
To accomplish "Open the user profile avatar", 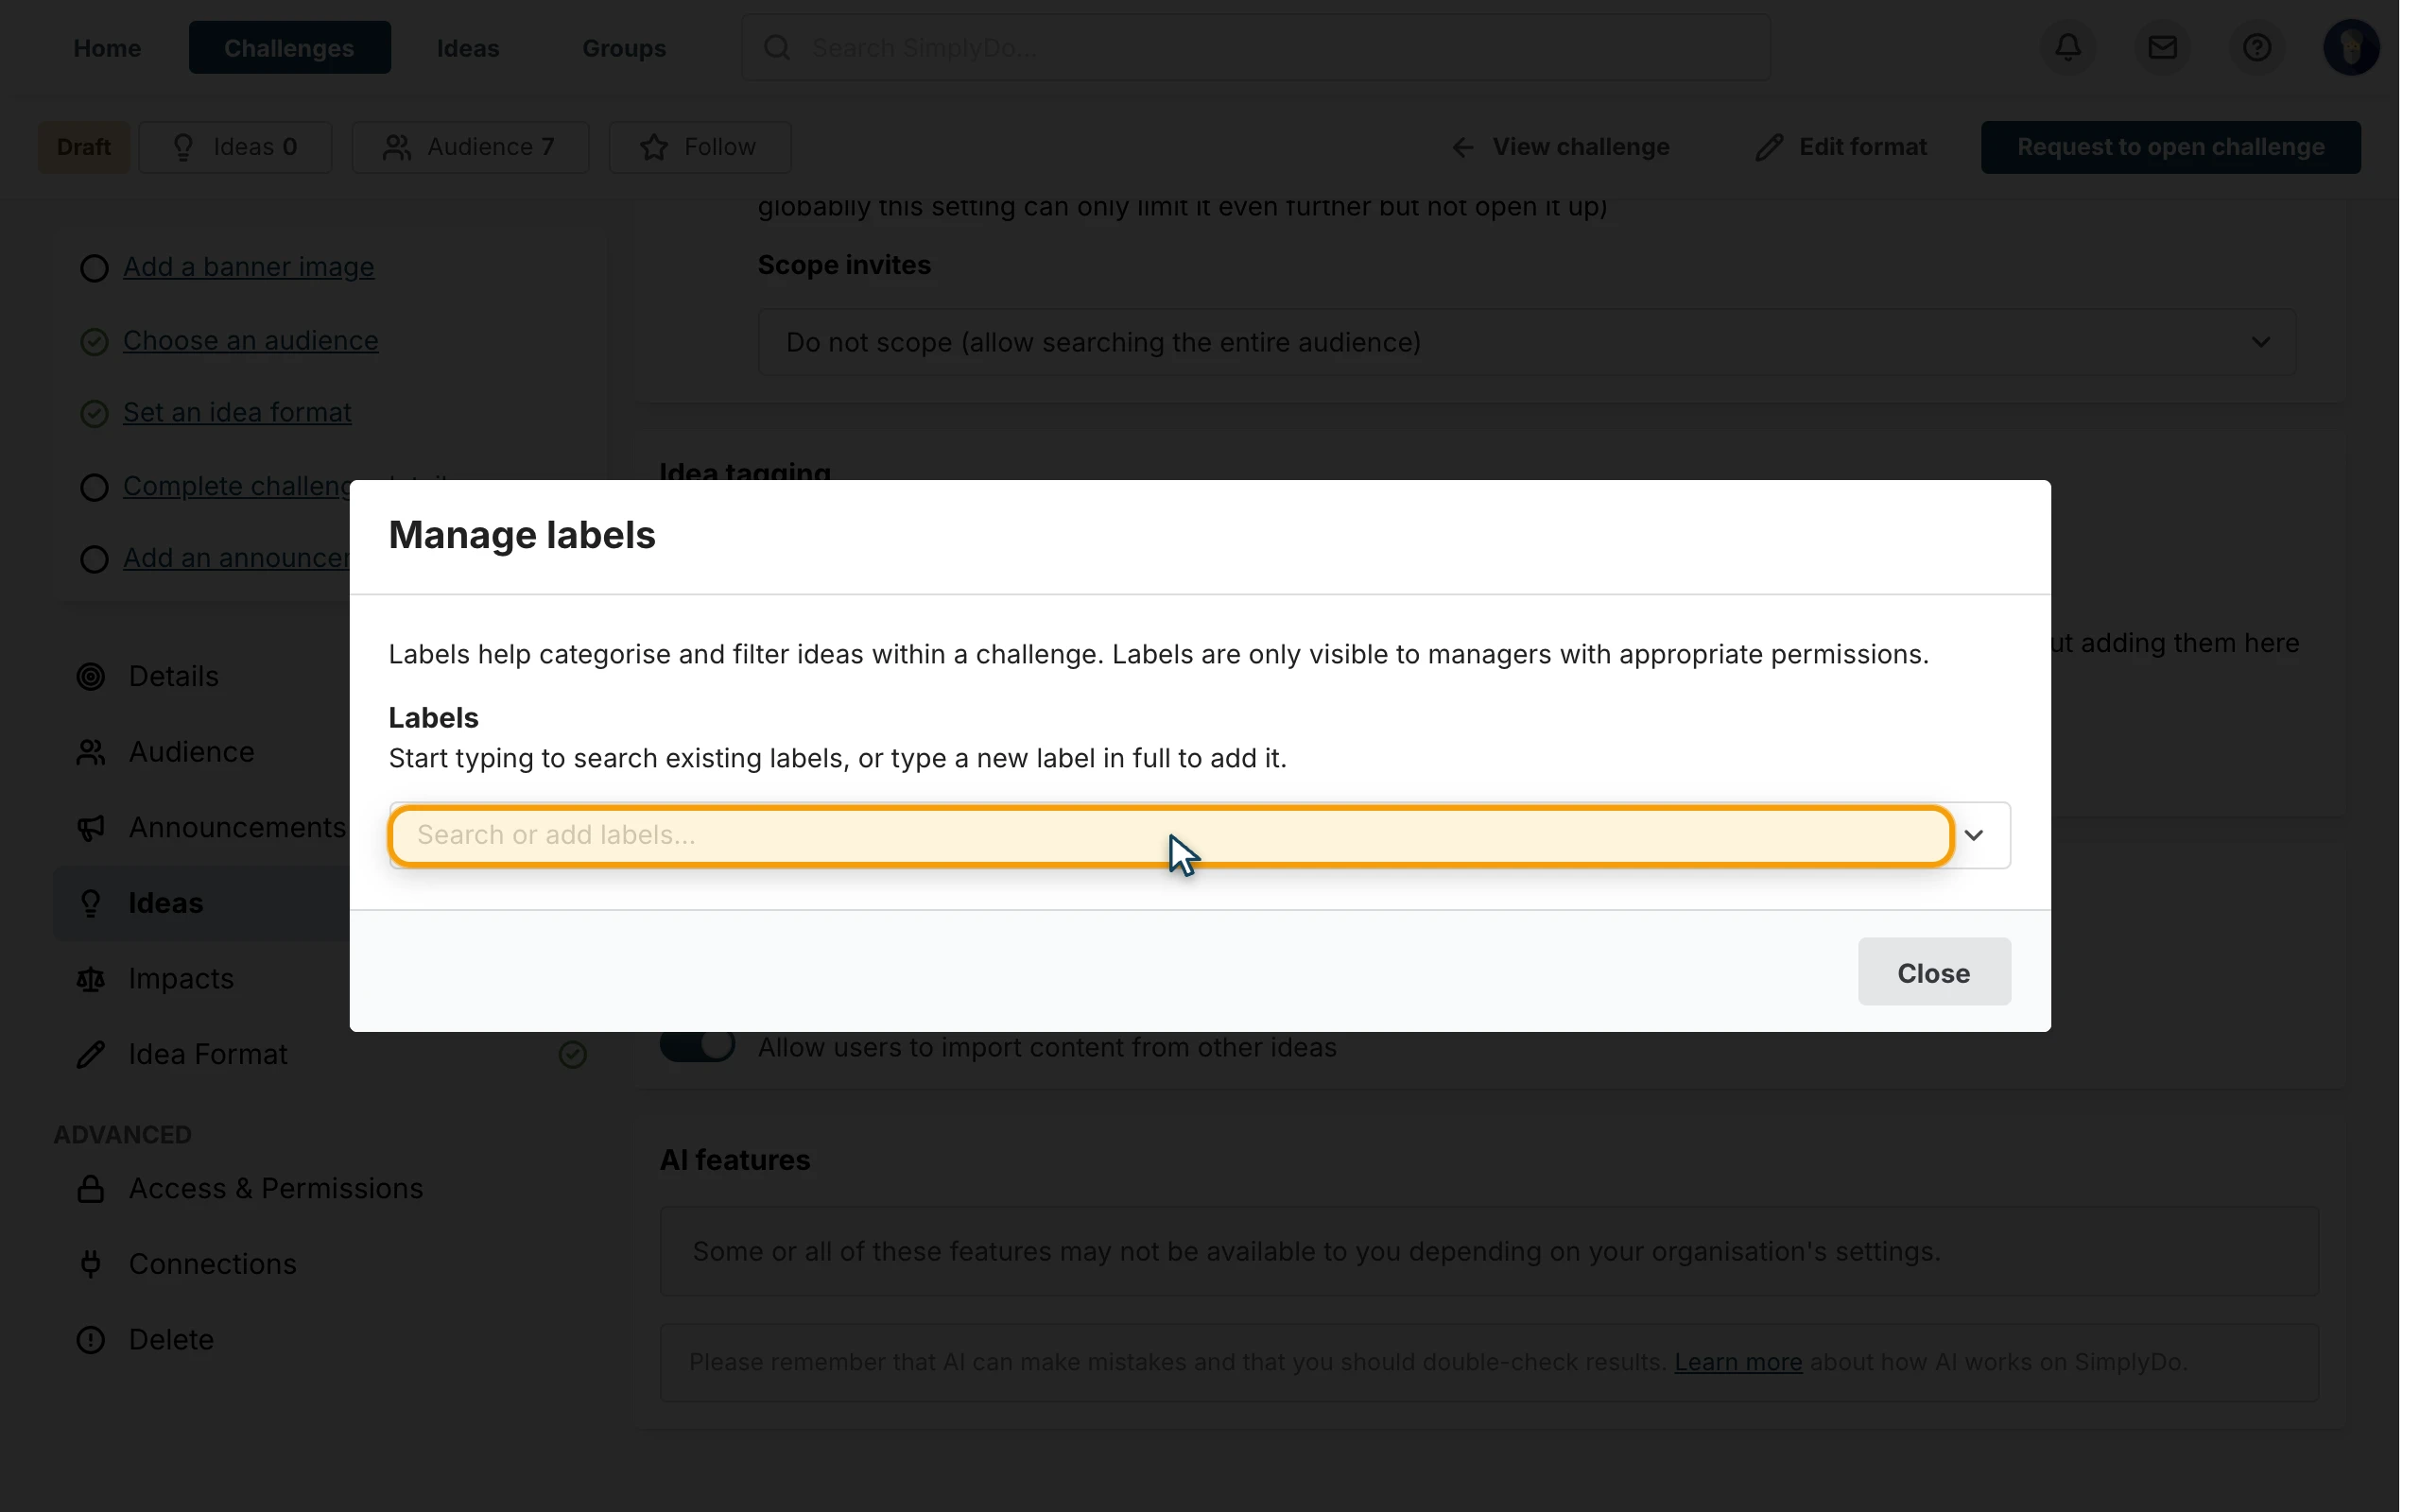I will click(x=2350, y=47).
